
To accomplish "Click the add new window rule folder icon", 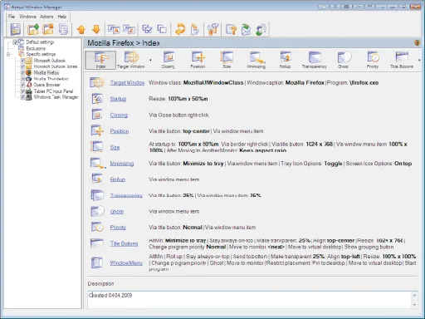I will pos(33,29).
